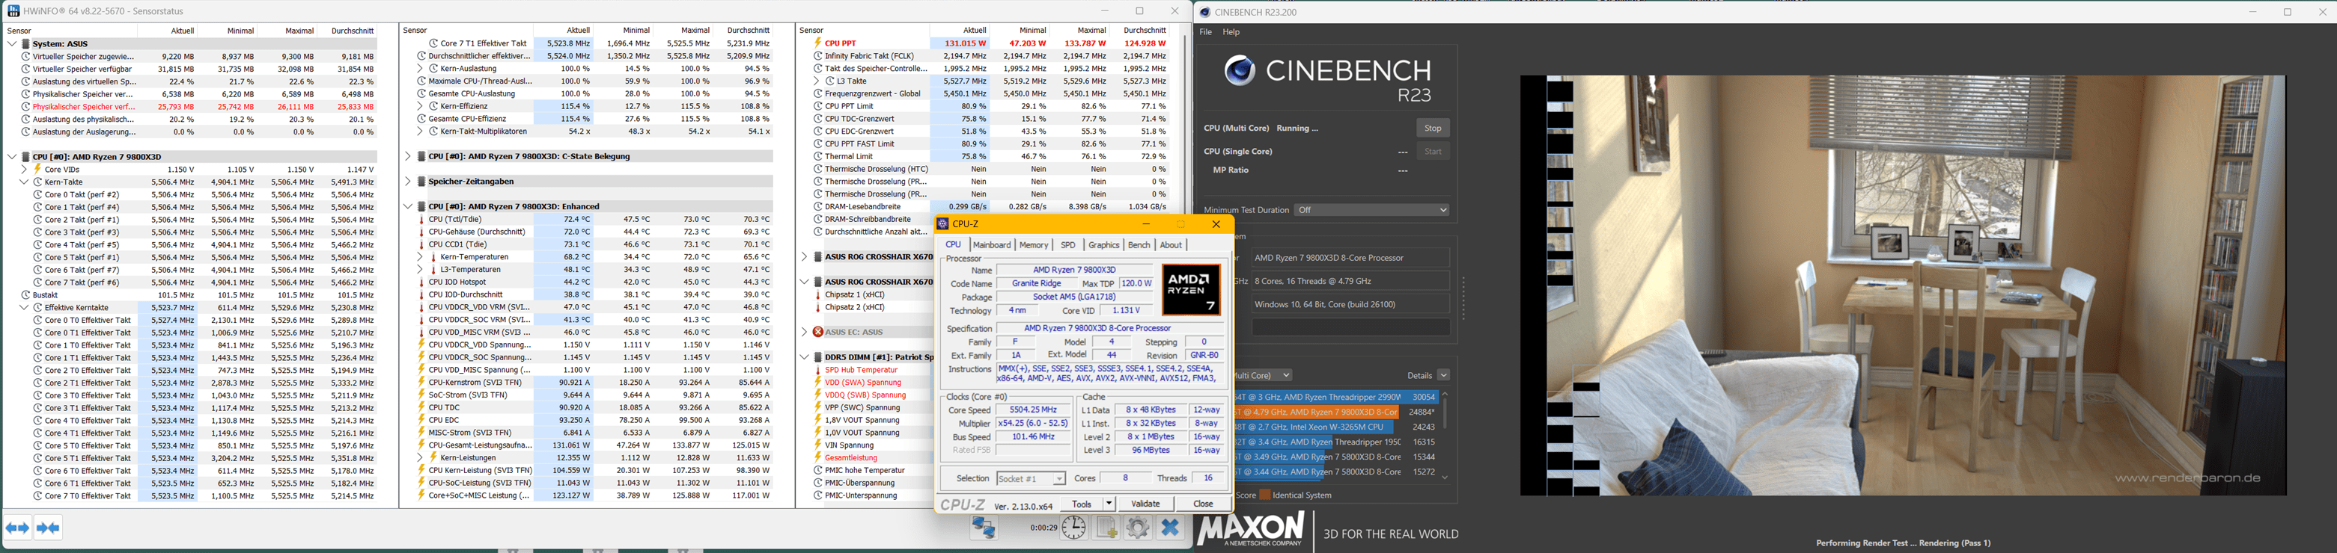This screenshot has width=2337, height=553.
Task: Click the Single Core Start button
Action: pyautogui.click(x=1433, y=152)
